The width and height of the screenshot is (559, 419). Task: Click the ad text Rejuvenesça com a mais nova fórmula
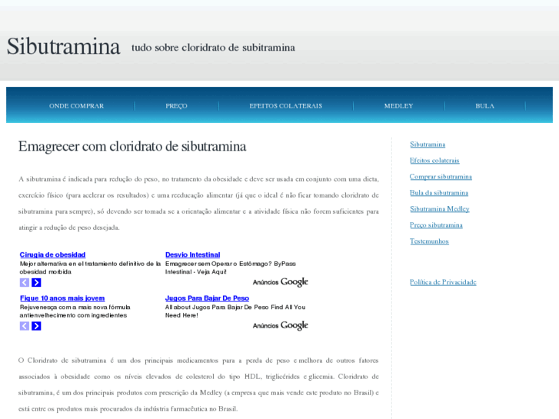[x=75, y=311]
